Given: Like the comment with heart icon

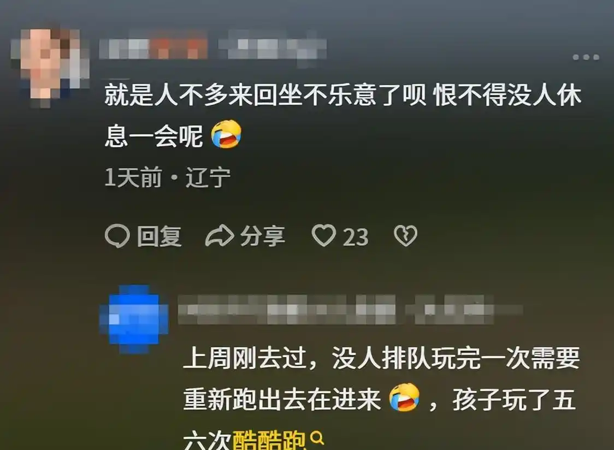Looking at the screenshot, I should [323, 235].
